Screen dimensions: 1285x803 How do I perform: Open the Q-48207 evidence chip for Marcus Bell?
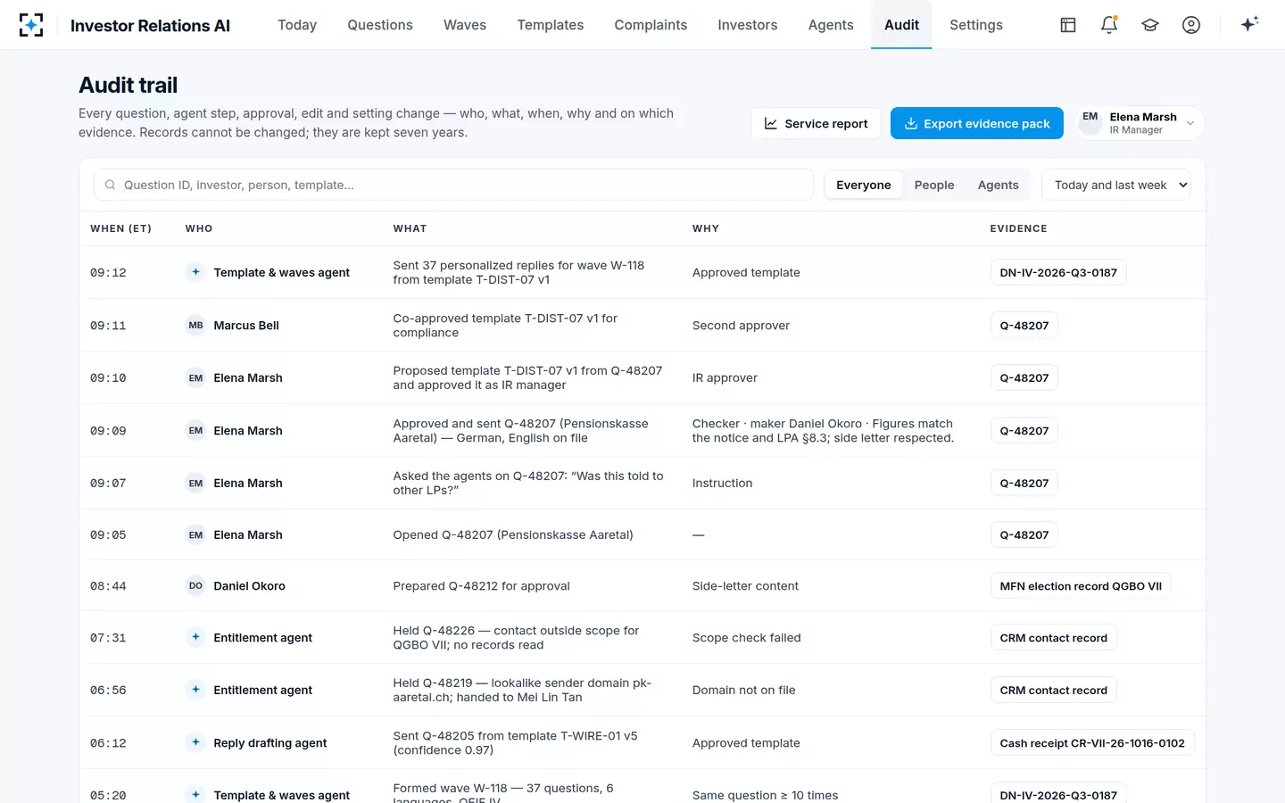tap(1024, 326)
